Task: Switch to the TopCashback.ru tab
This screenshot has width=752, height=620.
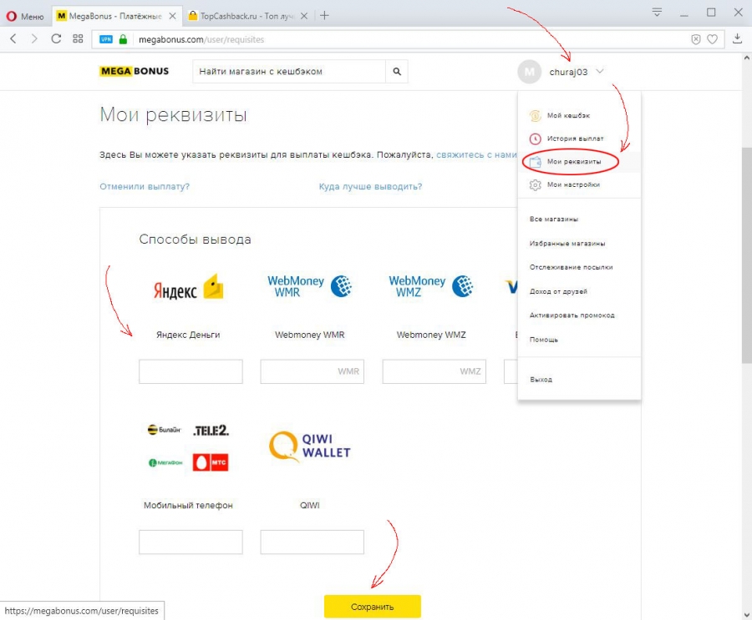Action: (x=248, y=16)
